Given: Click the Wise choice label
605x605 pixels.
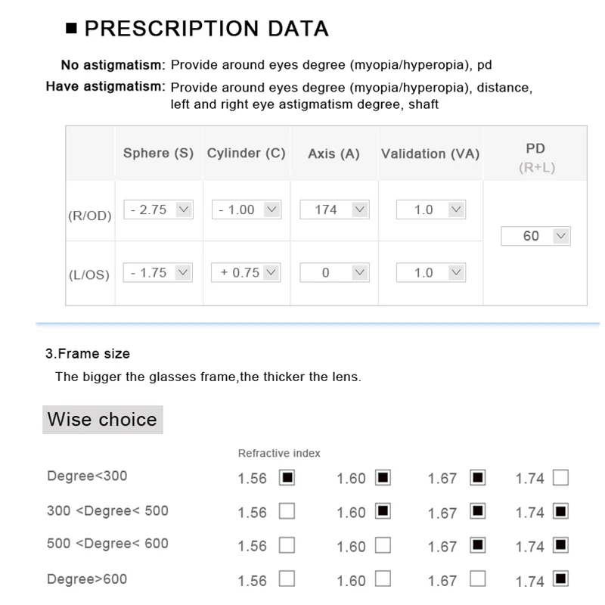Looking at the screenshot, I should 102,419.
